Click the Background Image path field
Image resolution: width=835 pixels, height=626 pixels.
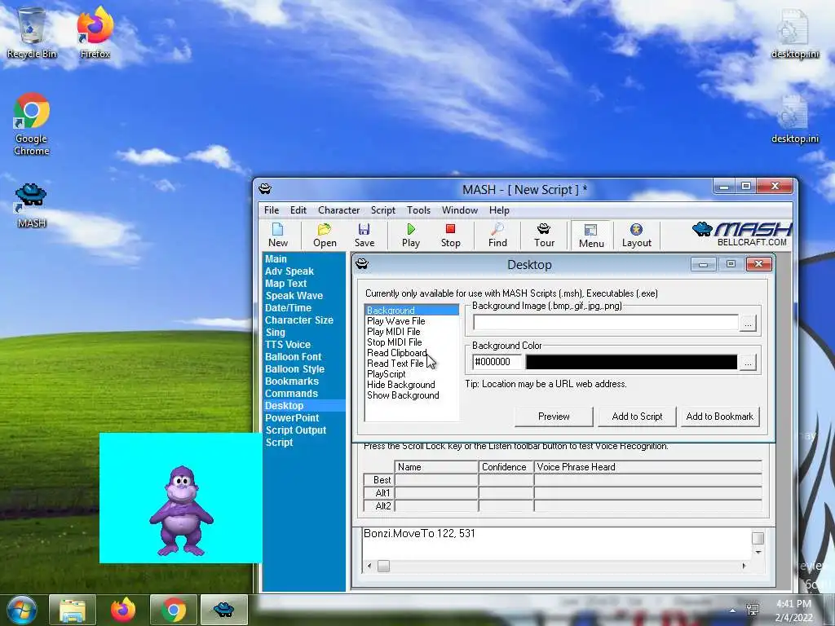[606, 323]
